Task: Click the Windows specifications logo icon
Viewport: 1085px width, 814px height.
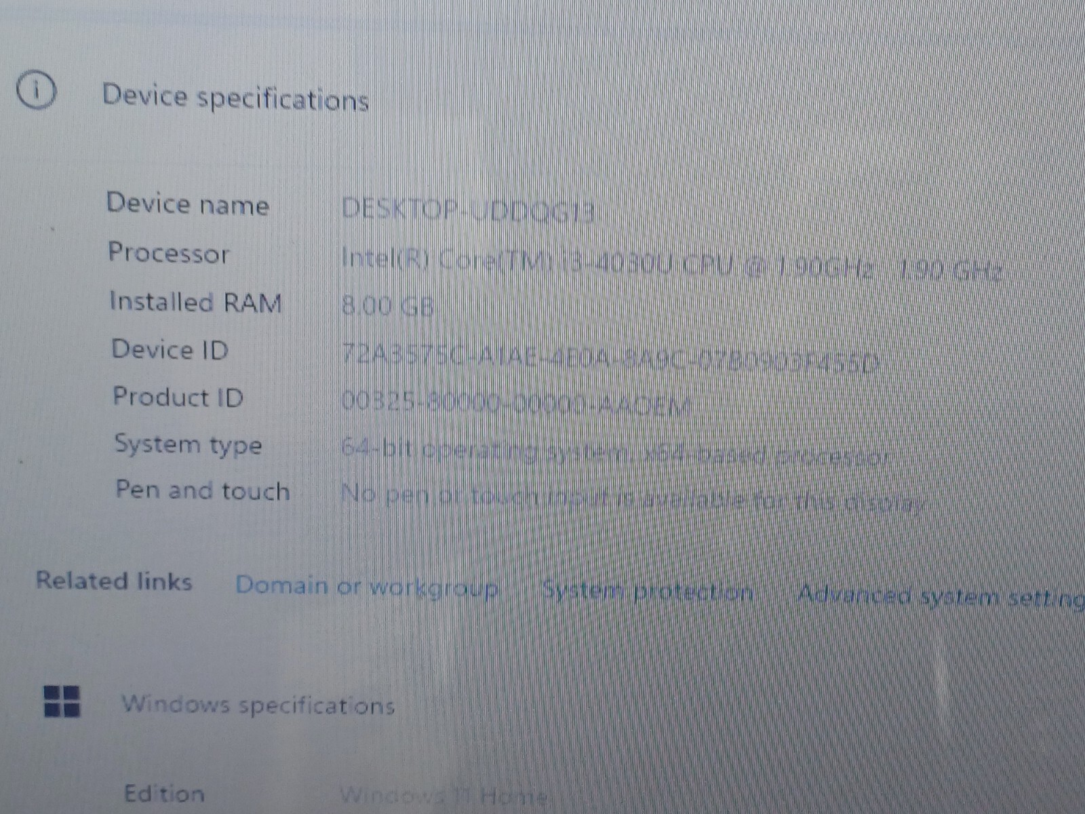Action: [62, 701]
